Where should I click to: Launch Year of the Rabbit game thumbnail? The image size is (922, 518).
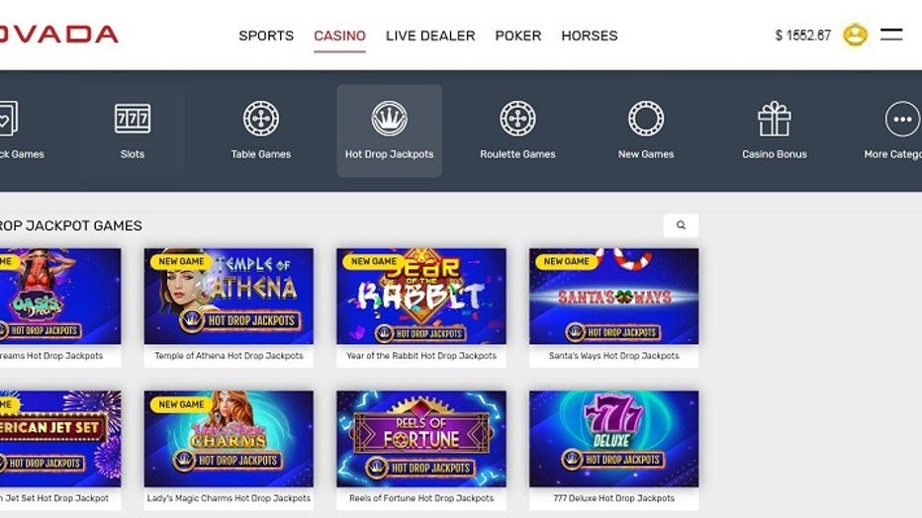click(x=421, y=296)
